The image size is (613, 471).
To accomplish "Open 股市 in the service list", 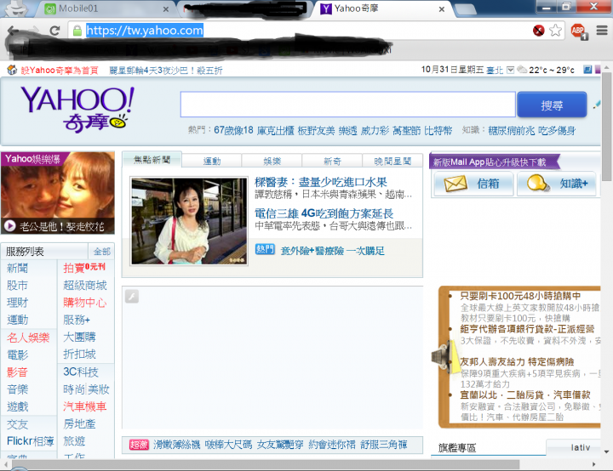I will click(17, 286).
